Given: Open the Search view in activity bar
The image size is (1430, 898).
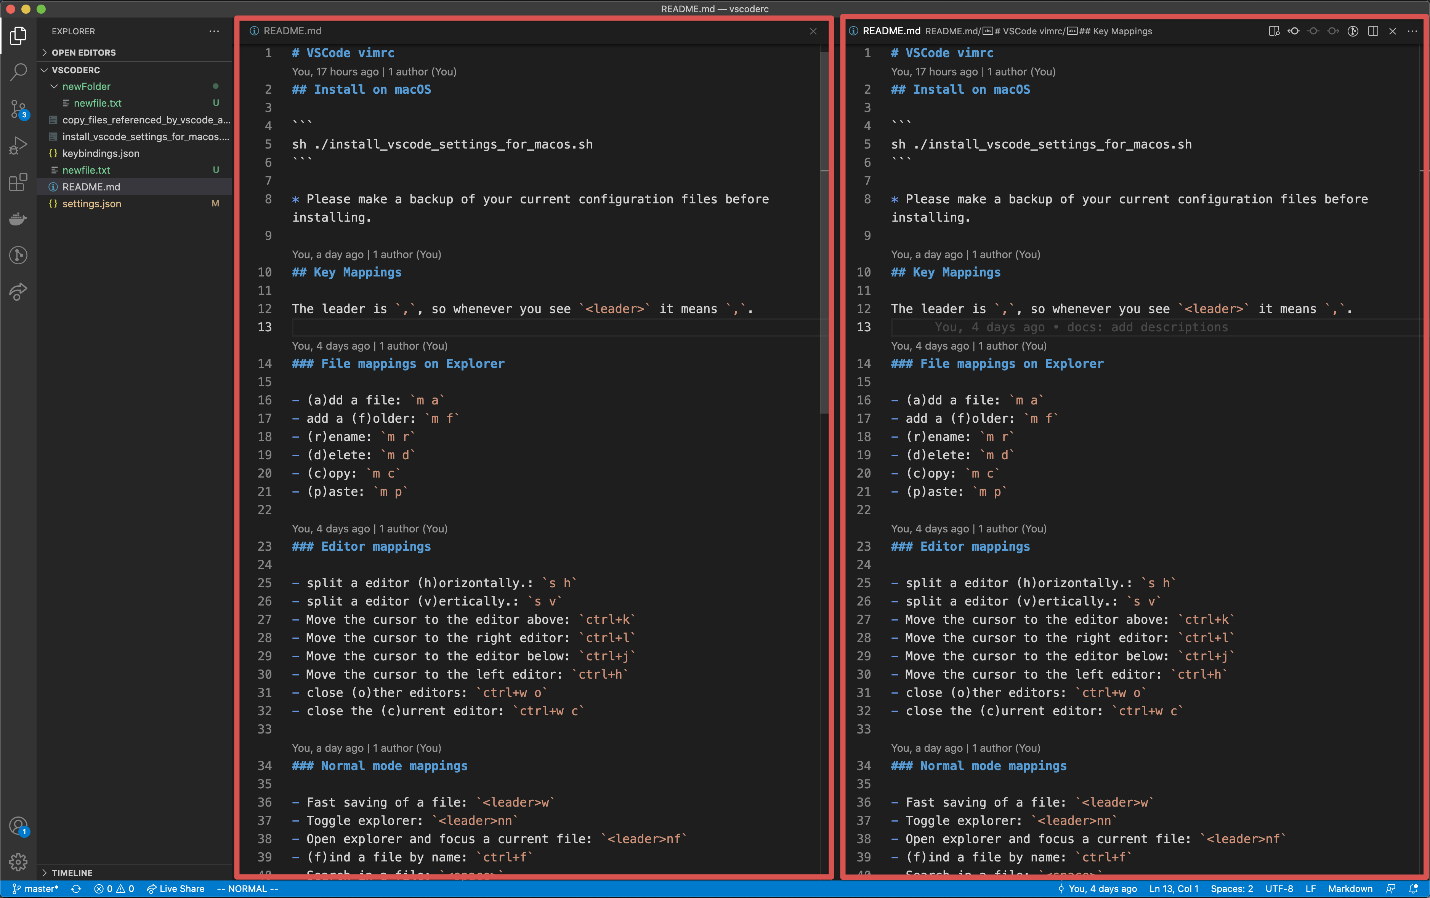Looking at the screenshot, I should point(18,72).
